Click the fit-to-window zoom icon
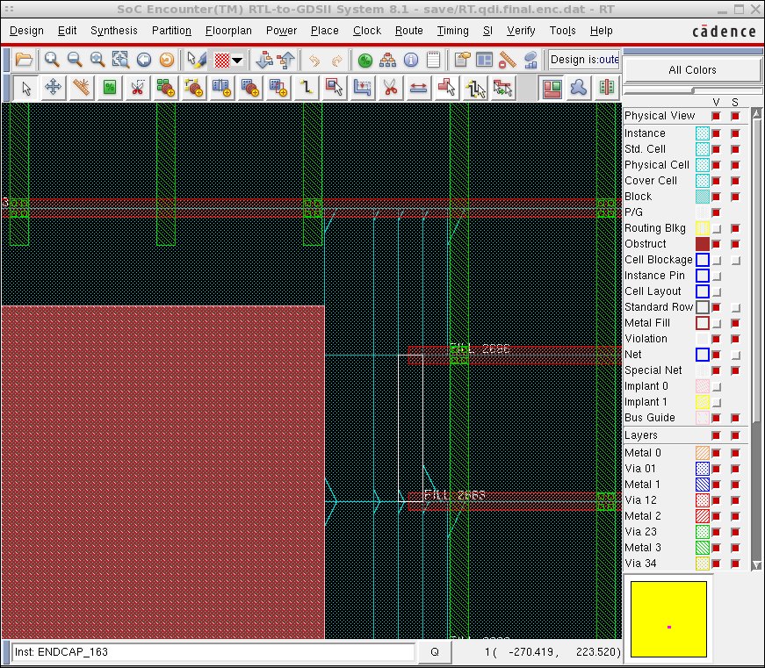 pyautogui.click(x=97, y=60)
